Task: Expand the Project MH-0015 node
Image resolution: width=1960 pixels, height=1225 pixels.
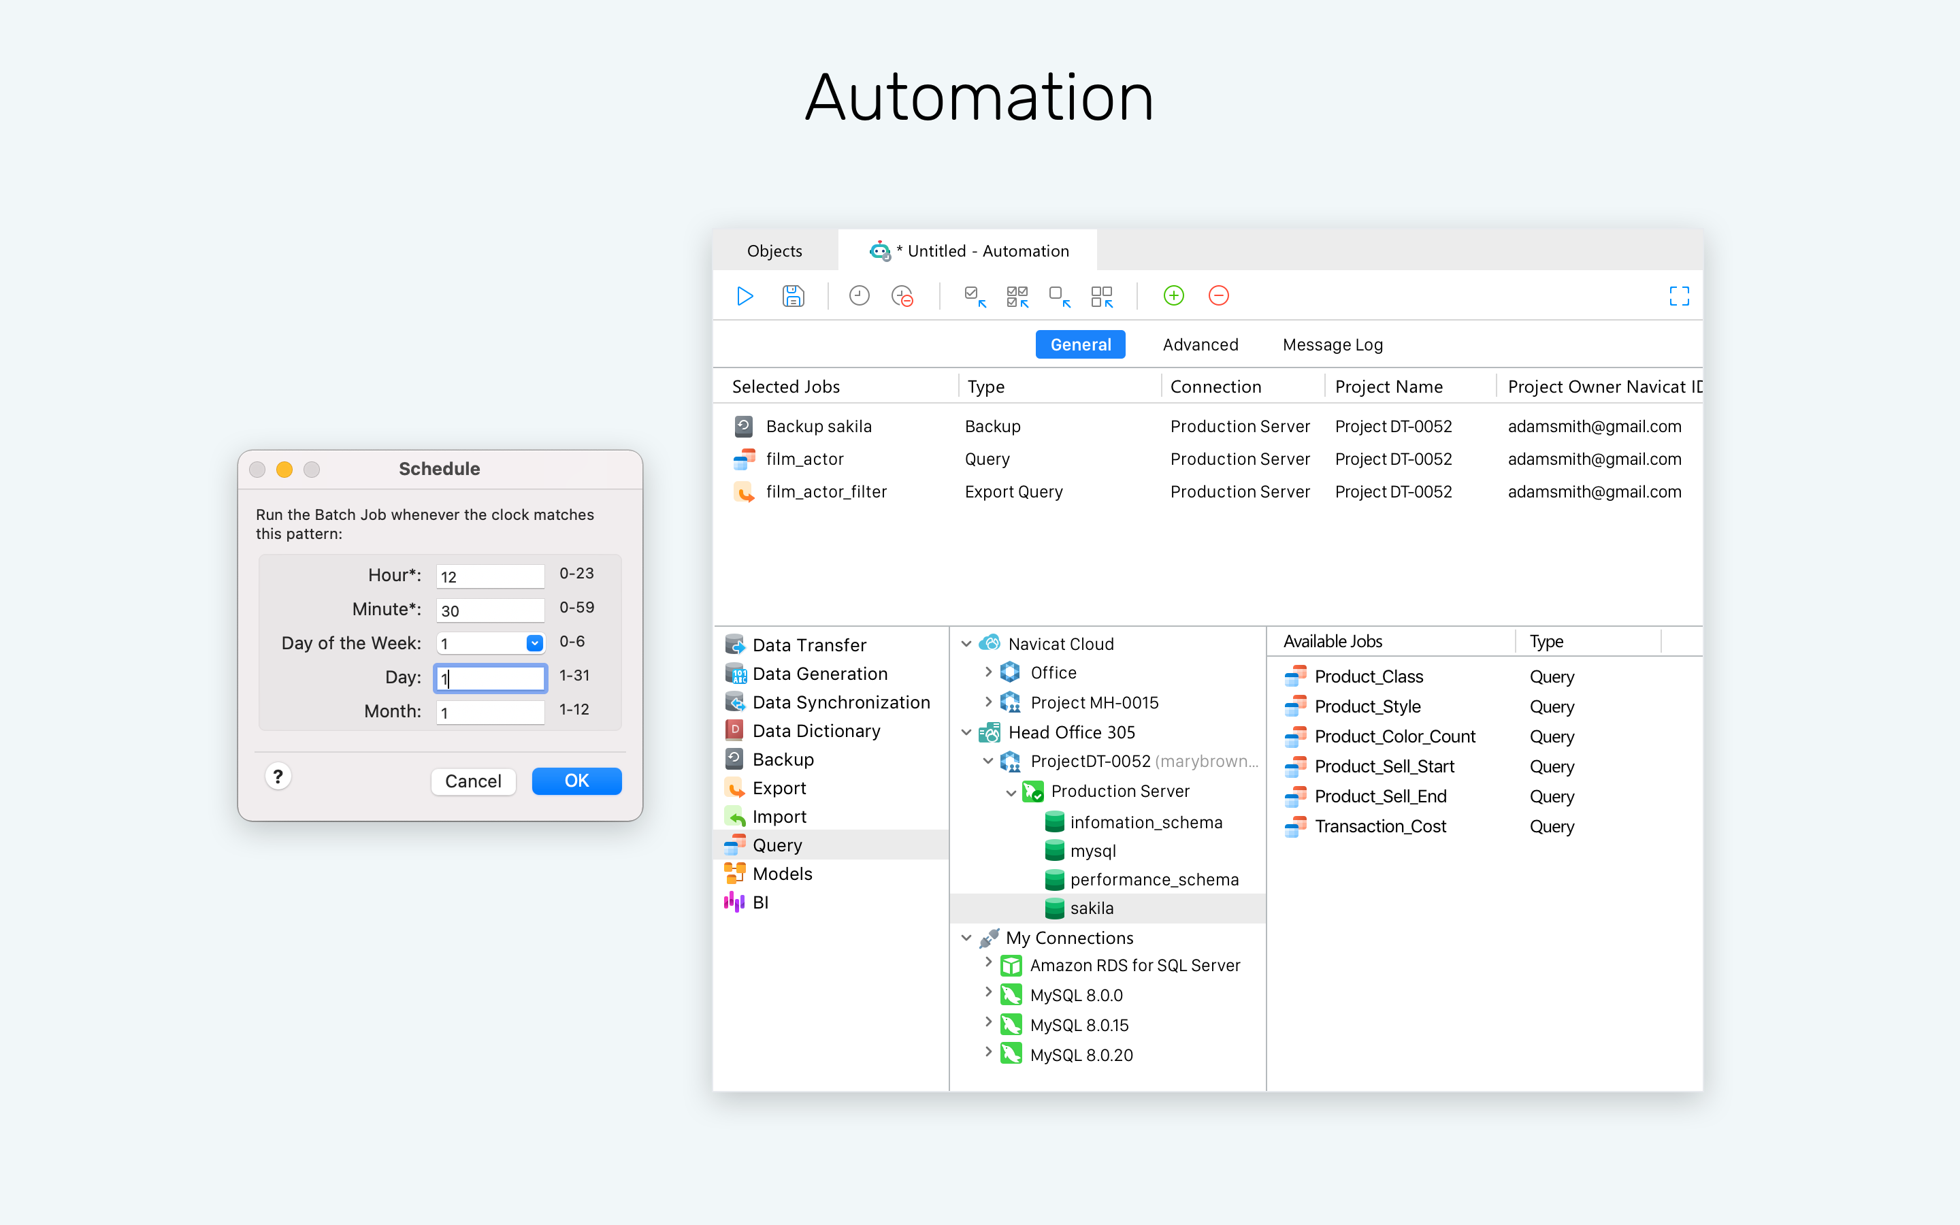Action: coord(988,702)
